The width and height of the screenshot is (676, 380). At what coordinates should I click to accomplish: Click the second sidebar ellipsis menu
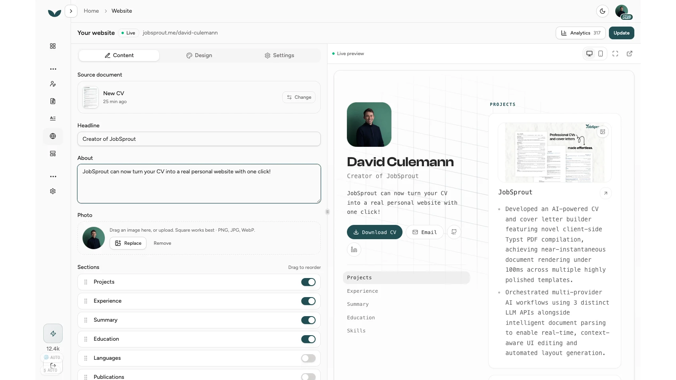coord(53,177)
